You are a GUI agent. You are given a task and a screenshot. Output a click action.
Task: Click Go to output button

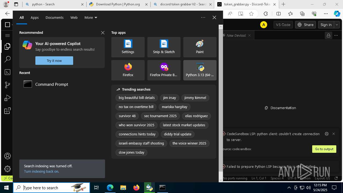(x=324, y=149)
